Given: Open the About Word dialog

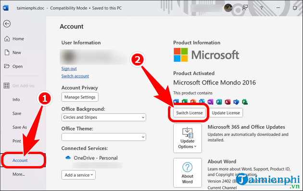Looking at the screenshot, I should click(x=188, y=173).
